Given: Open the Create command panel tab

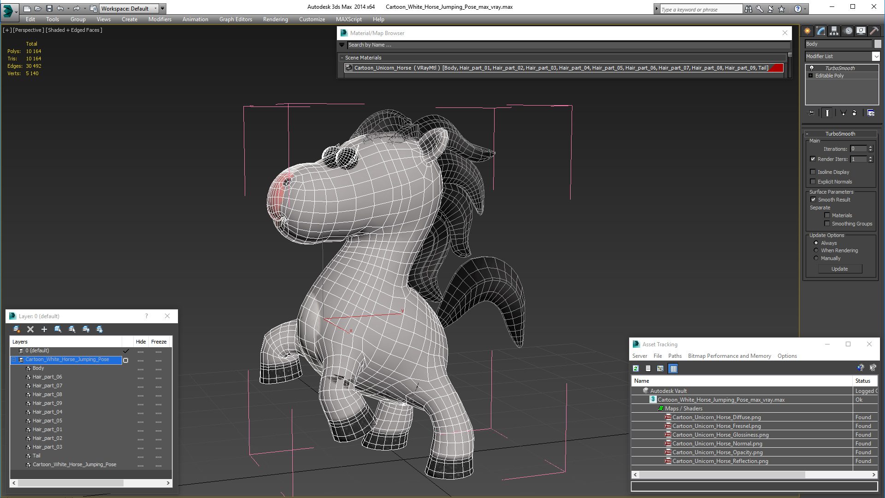Looking at the screenshot, I should pyautogui.click(x=808, y=31).
